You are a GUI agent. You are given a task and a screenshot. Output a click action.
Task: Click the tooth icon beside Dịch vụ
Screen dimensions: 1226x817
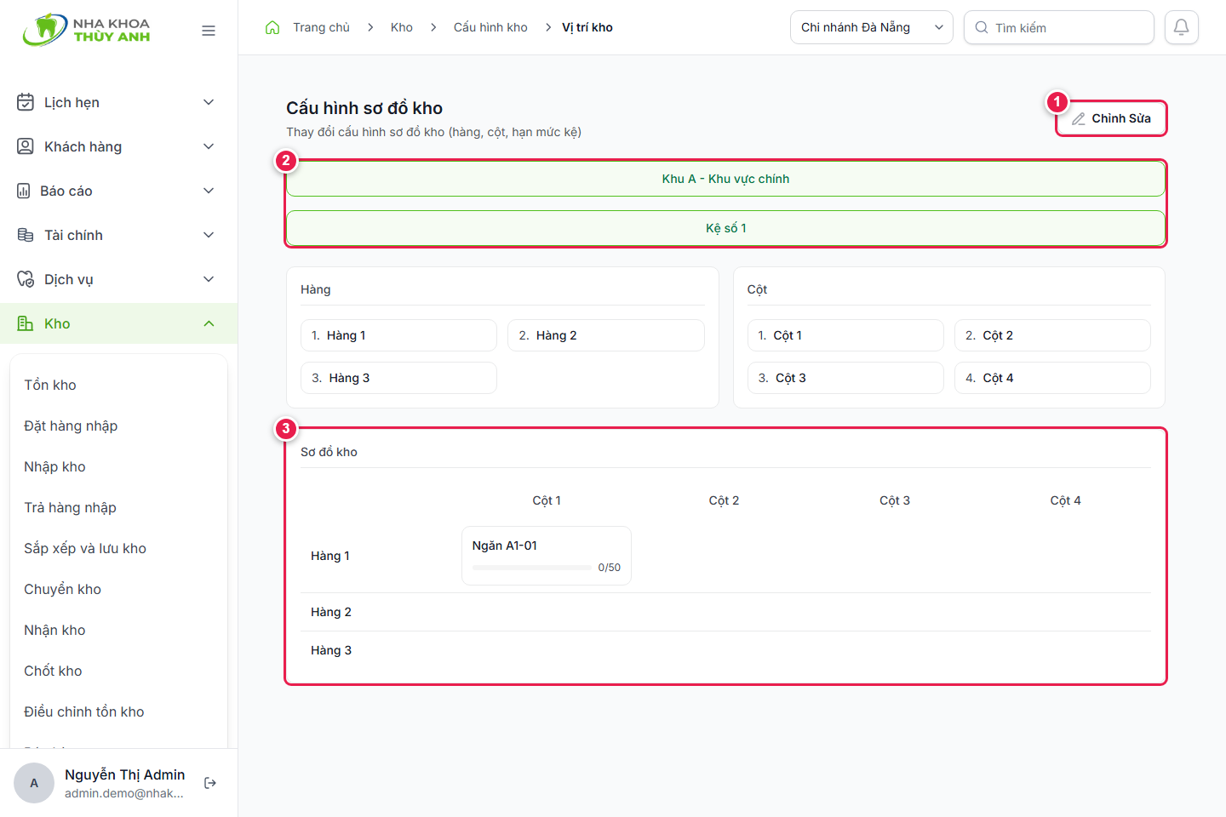click(26, 279)
